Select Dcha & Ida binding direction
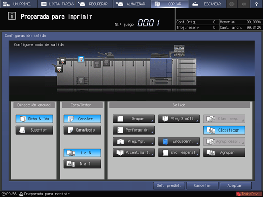 click(x=35, y=119)
